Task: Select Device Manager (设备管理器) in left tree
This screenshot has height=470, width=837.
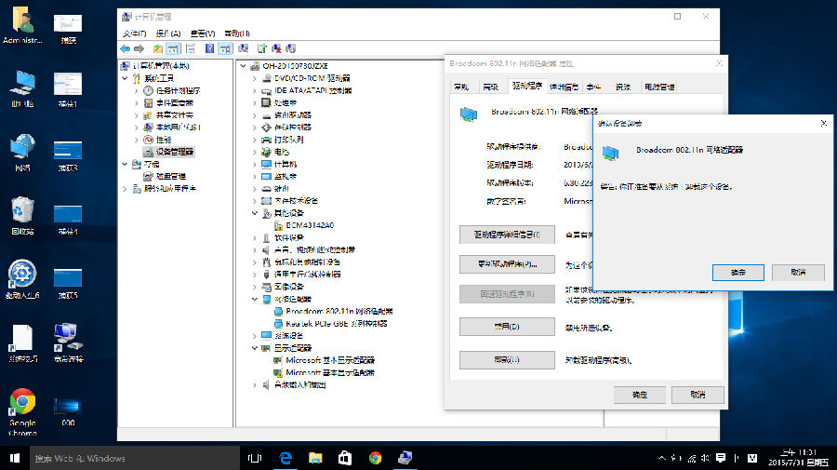Action: pyautogui.click(x=175, y=152)
